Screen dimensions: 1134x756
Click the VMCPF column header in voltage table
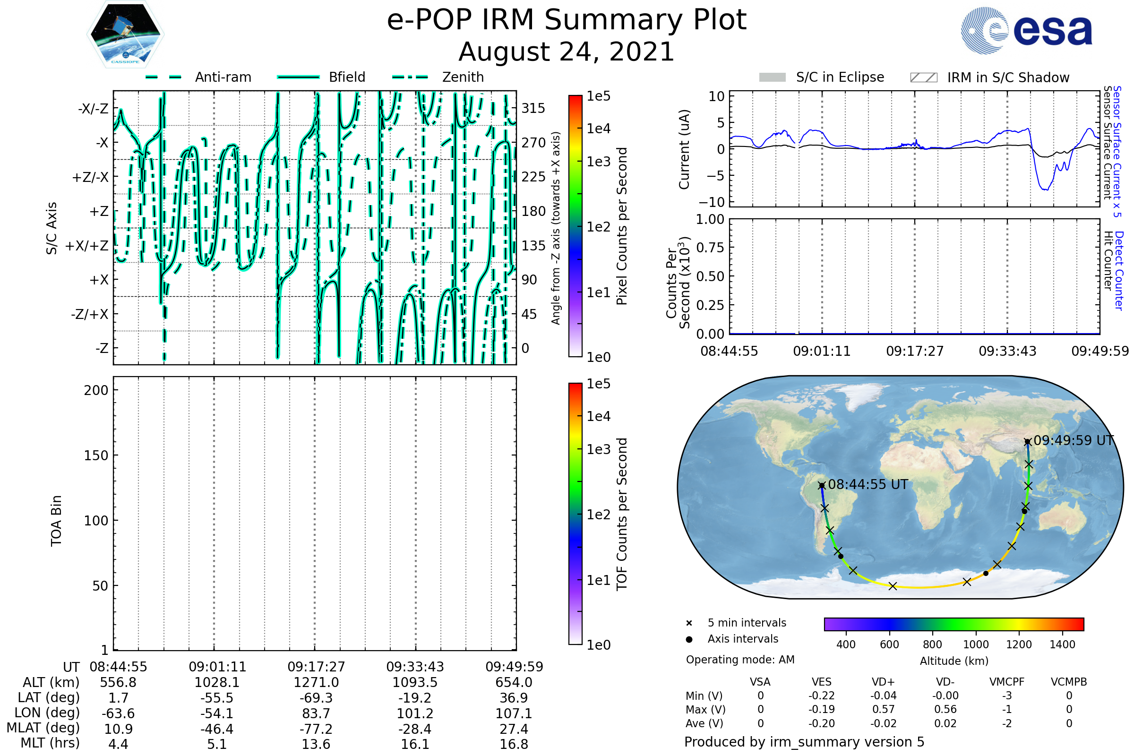(x=1007, y=682)
